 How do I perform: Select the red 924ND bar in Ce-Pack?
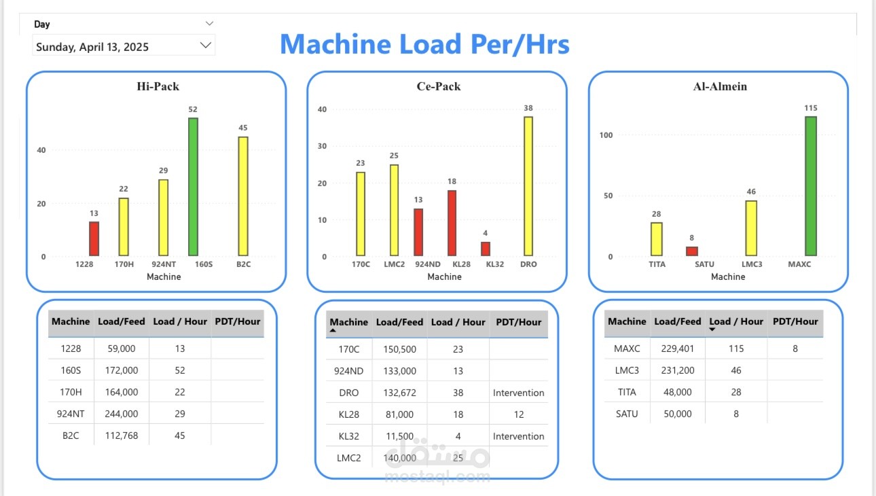point(418,232)
